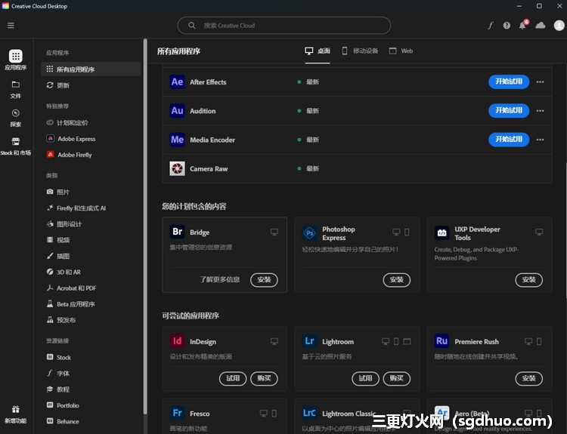Start trial (开始试用) for Audition

click(509, 110)
